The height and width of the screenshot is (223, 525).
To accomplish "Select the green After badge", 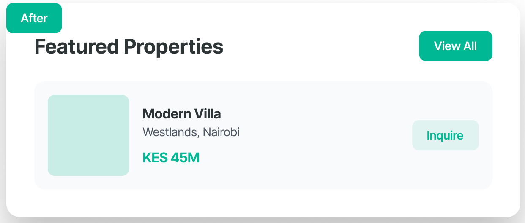I will tap(34, 18).
